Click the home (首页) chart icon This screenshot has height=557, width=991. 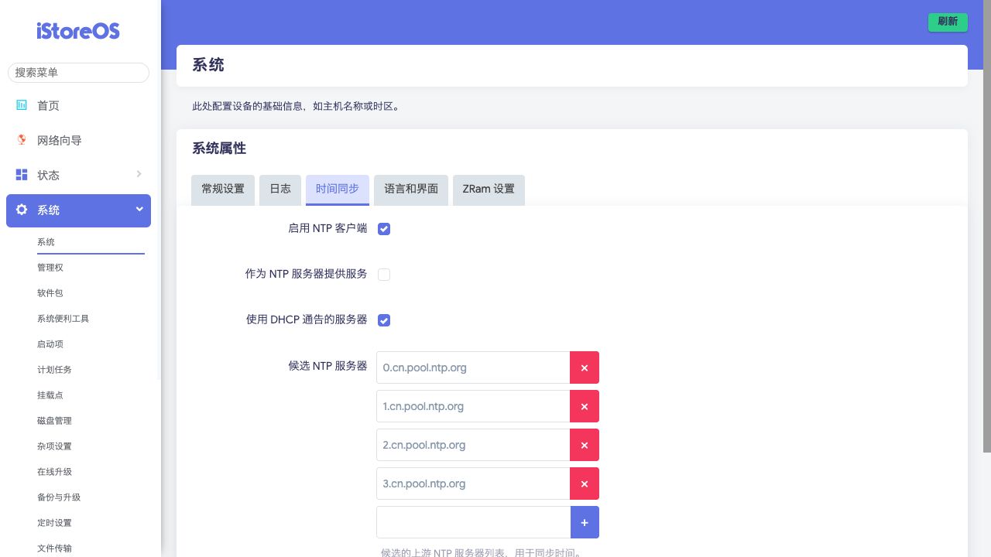[22, 105]
